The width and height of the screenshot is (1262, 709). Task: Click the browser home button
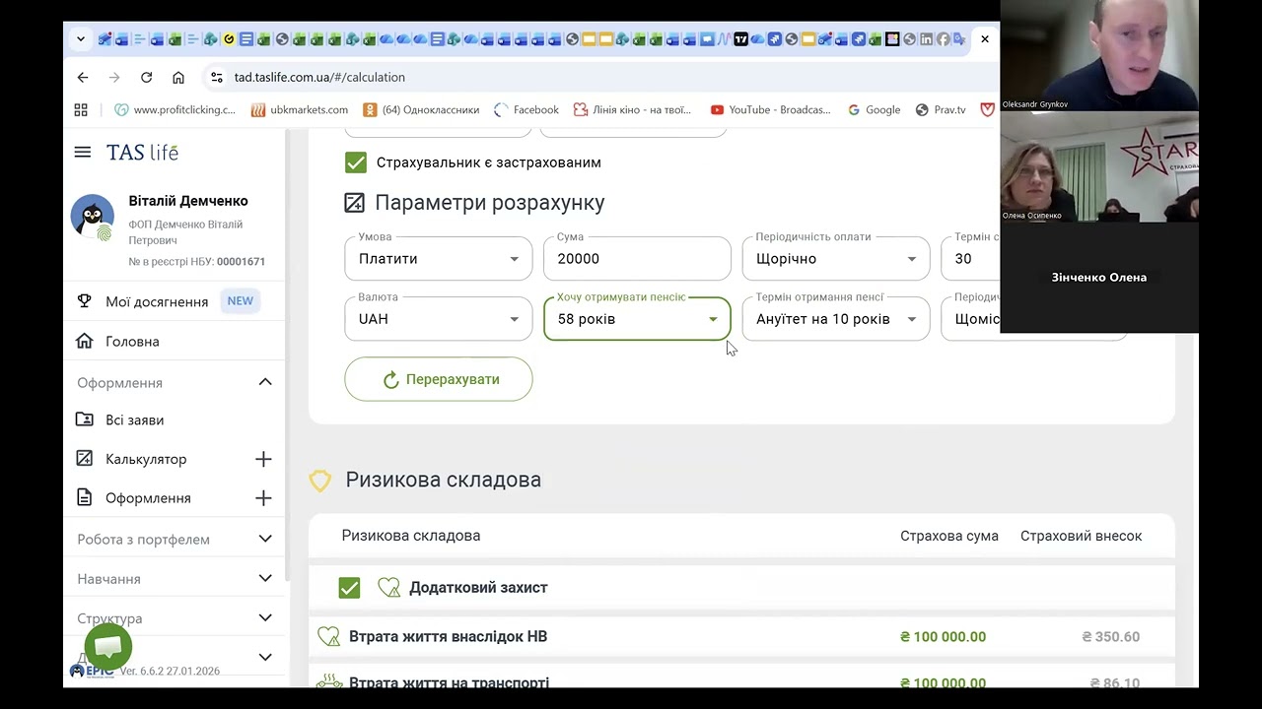(178, 77)
